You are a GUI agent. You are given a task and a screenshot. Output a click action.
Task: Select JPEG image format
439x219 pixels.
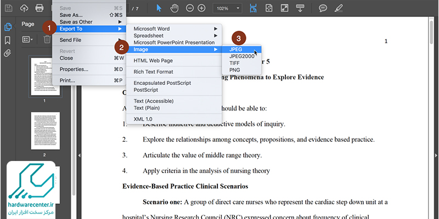[241, 49]
